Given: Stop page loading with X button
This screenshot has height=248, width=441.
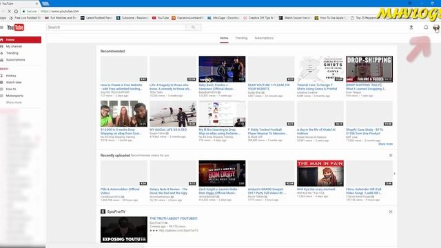Looking at the screenshot, I should (9, 11).
